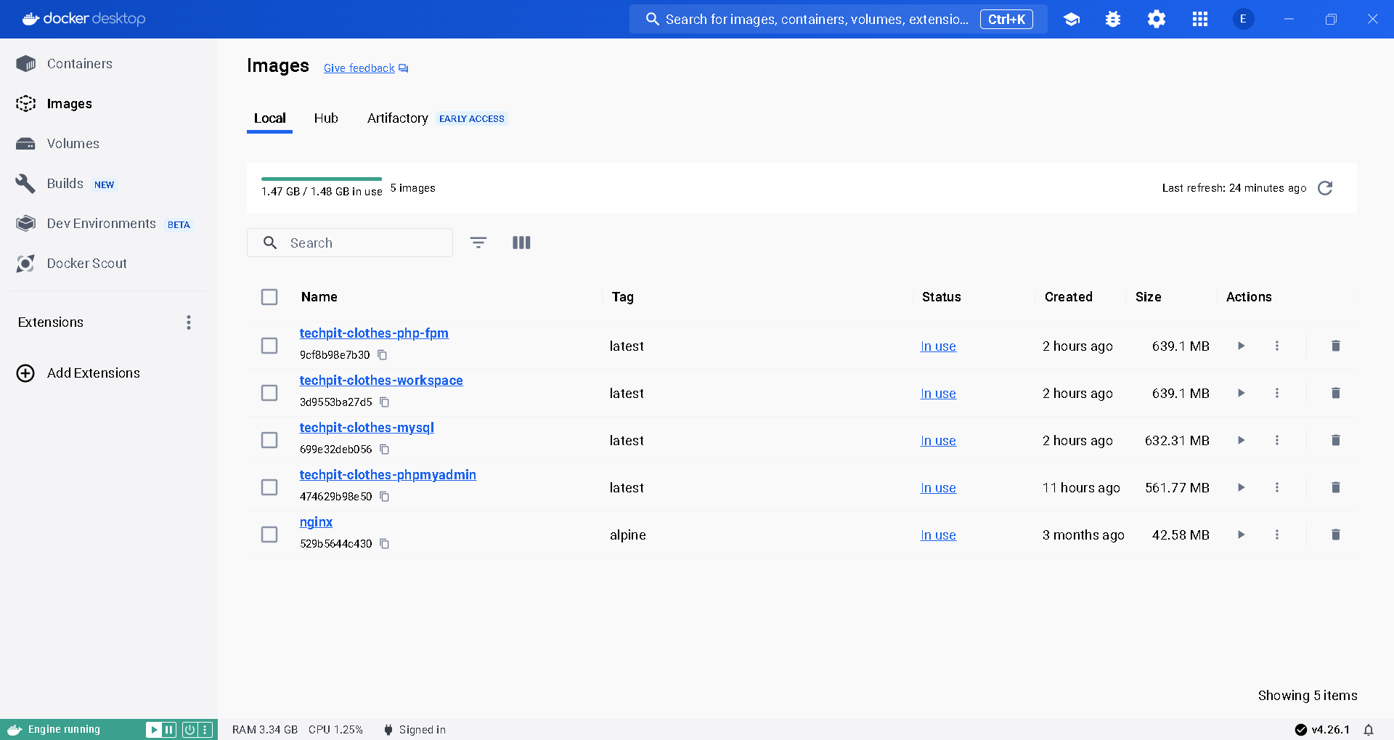
Task: Pause the Docker engine
Action: click(x=169, y=729)
